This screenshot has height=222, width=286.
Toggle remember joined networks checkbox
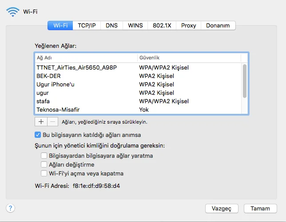point(38,135)
